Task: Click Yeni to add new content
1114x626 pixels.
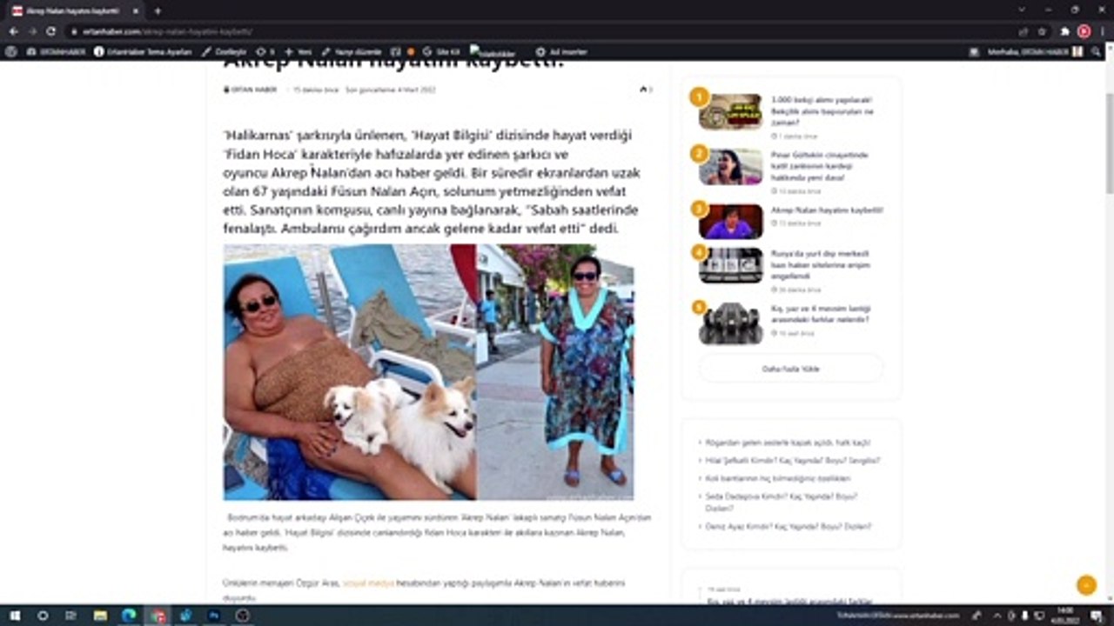Action: coord(298,52)
